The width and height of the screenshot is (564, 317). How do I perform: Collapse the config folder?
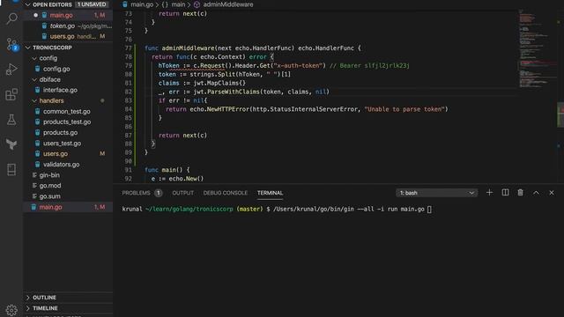point(34,58)
